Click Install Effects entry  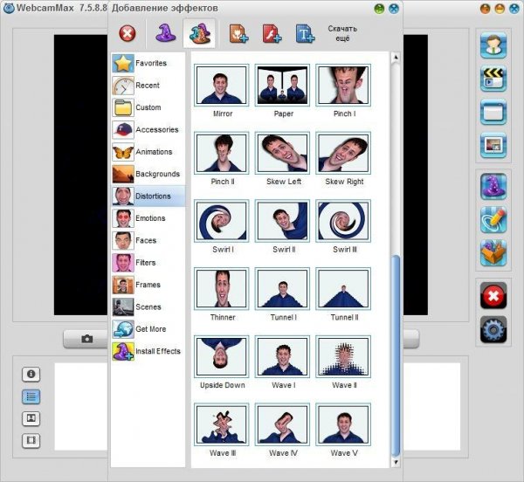(148, 351)
